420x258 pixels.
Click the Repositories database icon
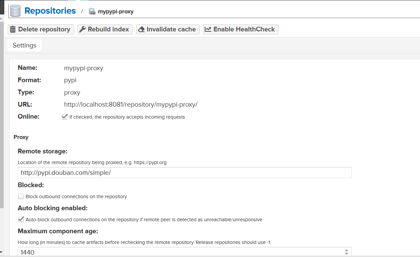pos(15,11)
